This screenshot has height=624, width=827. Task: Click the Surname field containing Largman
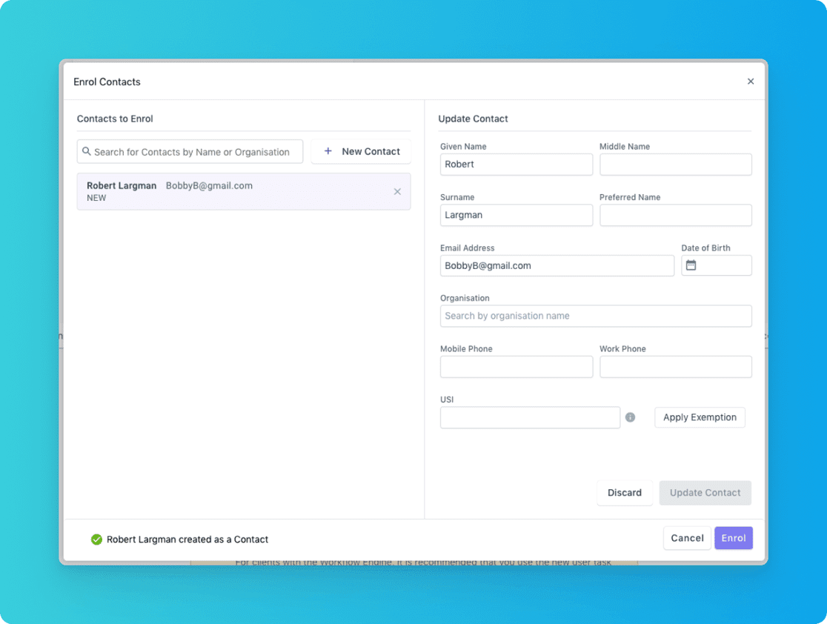point(516,215)
